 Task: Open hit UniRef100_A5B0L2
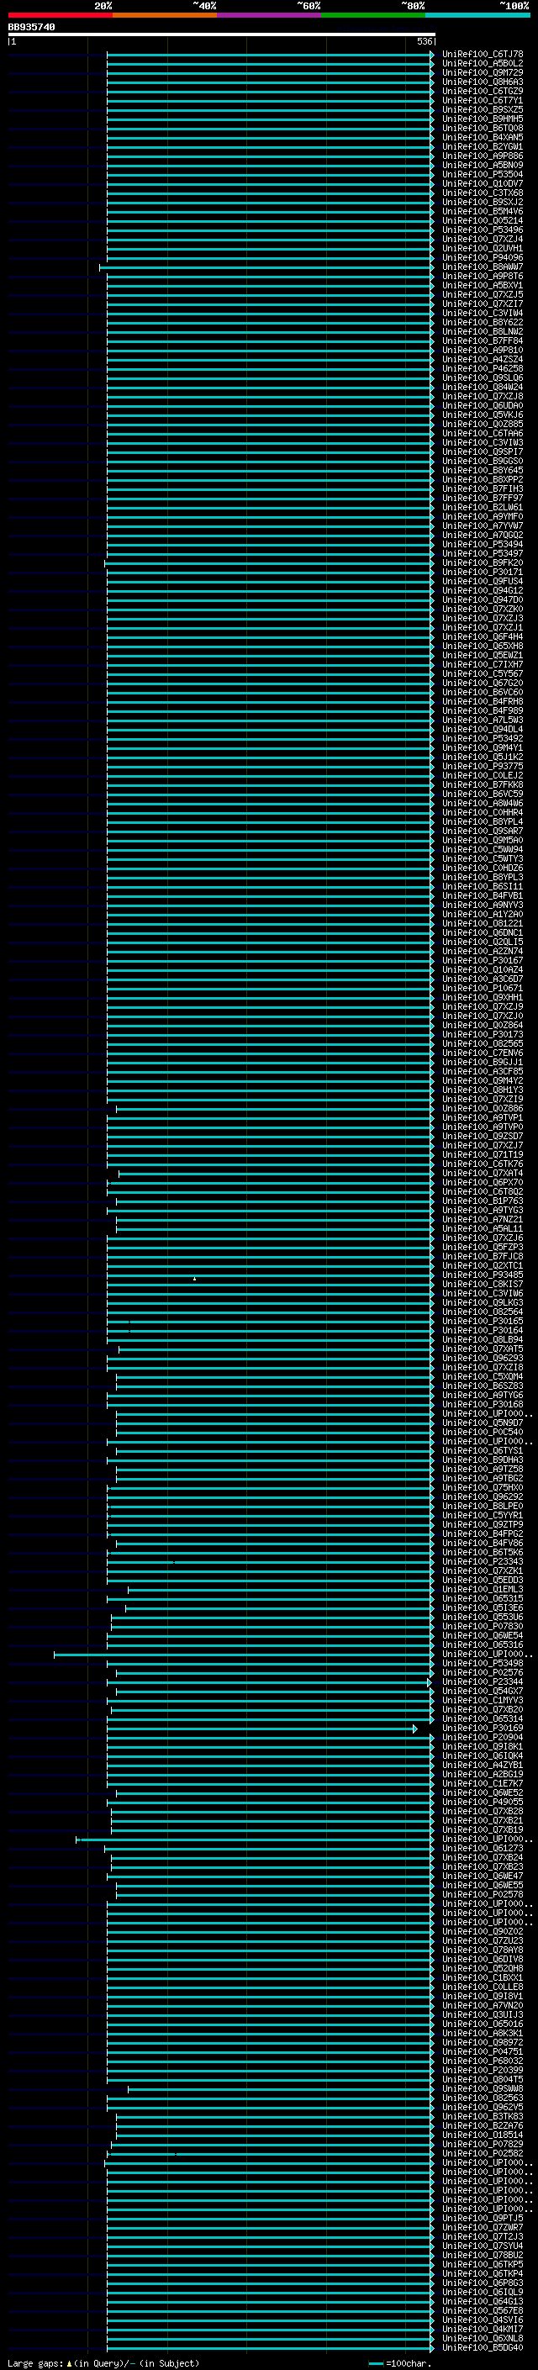point(482,64)
